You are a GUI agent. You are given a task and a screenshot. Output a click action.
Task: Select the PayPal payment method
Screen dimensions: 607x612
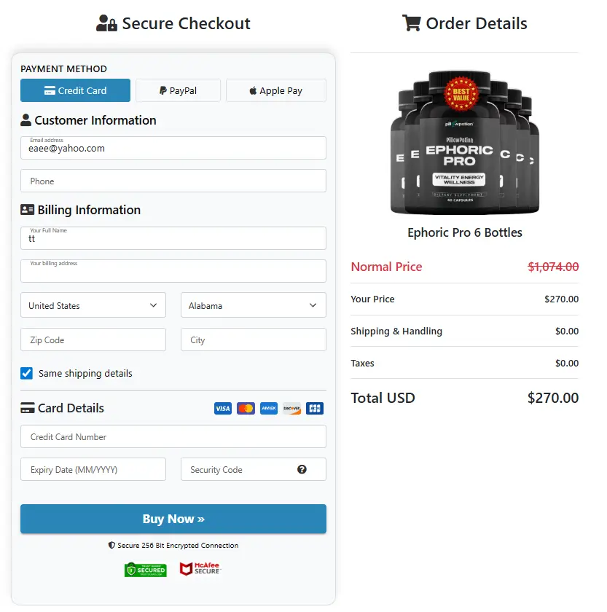pyautogui.click(x=178, y=90)
